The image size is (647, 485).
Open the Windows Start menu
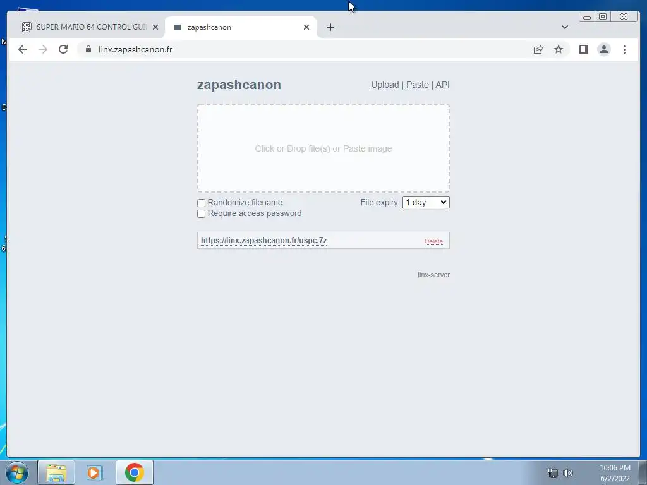click(x=17, y=472)
